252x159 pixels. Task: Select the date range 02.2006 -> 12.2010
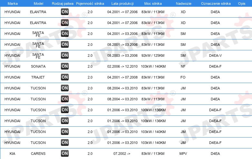[x=122, y=66]
